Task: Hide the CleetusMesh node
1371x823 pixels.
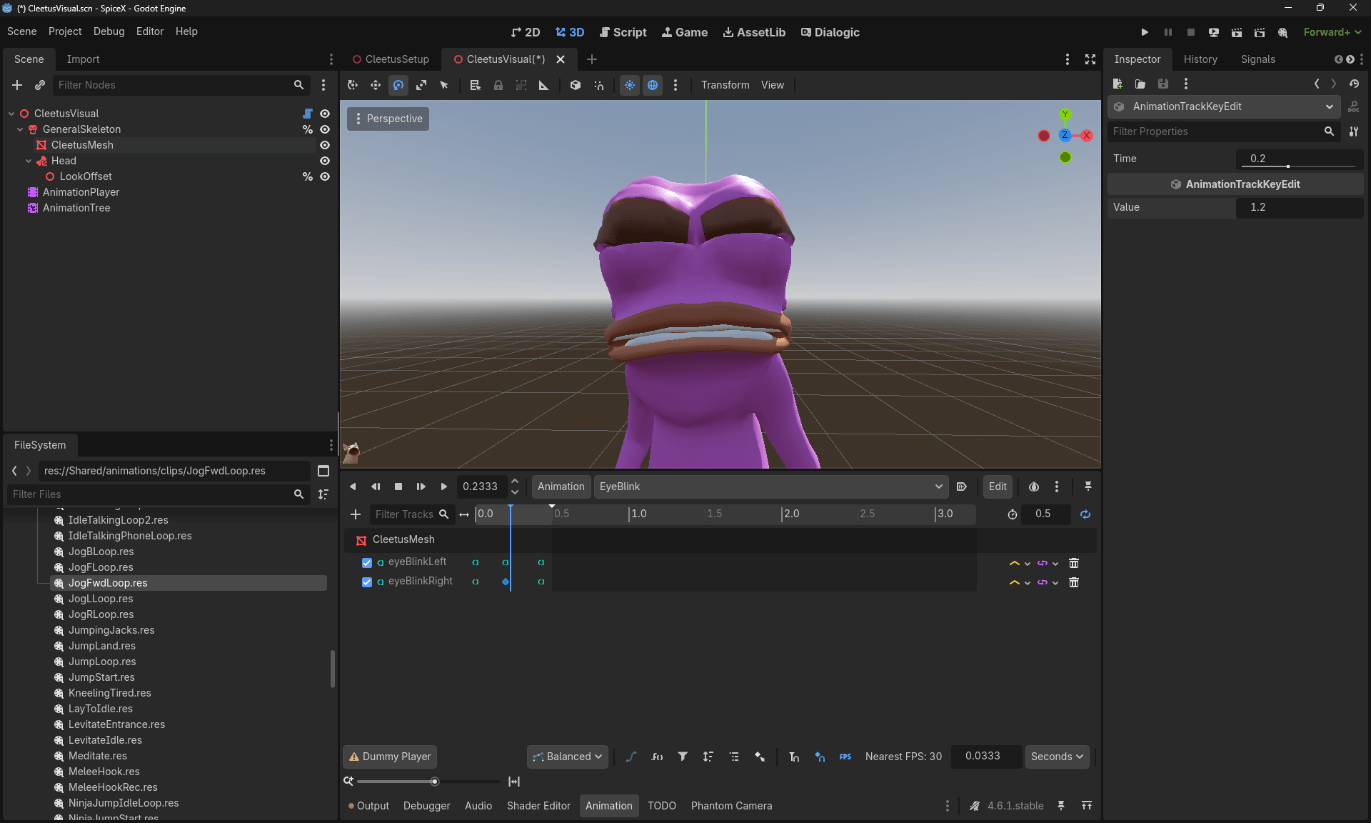Action: (x=325, y=145)
